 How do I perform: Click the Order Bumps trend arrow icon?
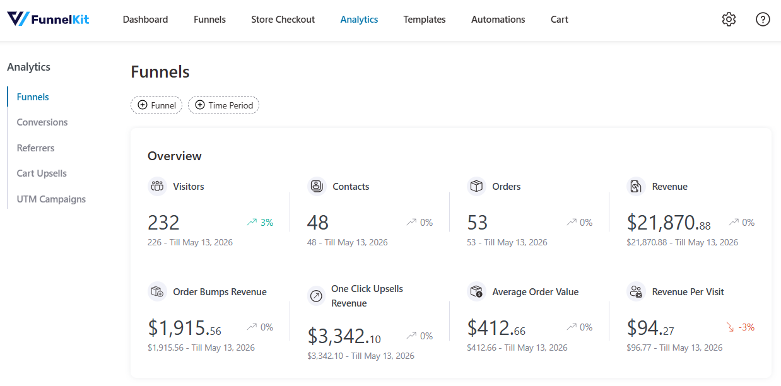[x=252, y=327]
